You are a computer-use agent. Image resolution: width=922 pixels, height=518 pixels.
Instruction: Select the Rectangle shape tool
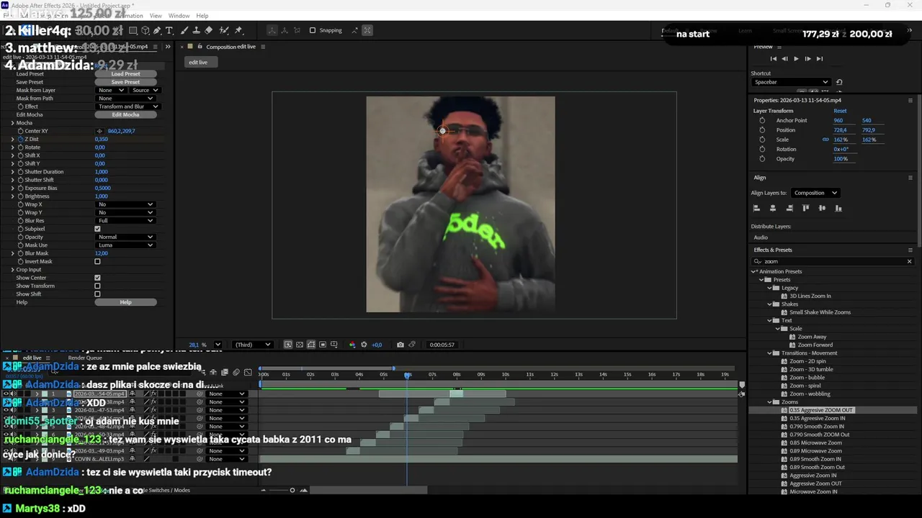(133, 30)
